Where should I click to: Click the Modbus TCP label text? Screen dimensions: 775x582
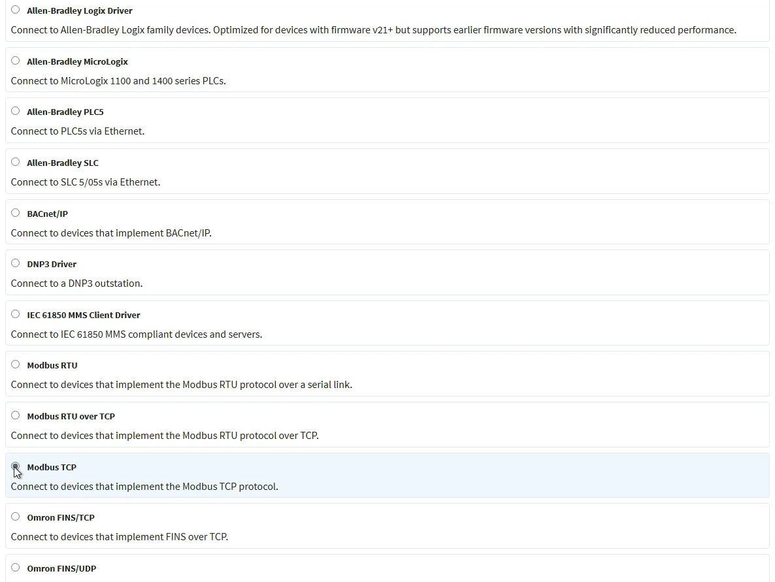[52, 468]
